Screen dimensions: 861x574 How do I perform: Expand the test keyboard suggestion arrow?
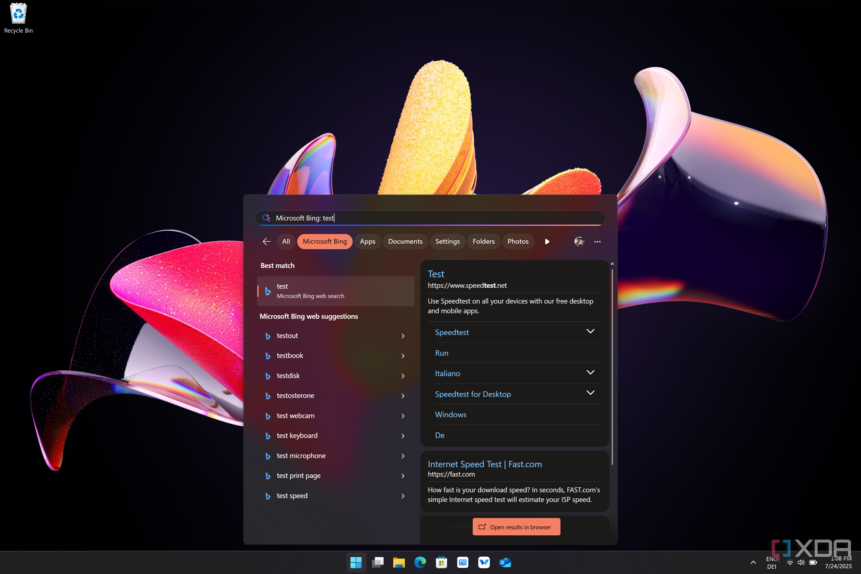(x=403, y=436)
